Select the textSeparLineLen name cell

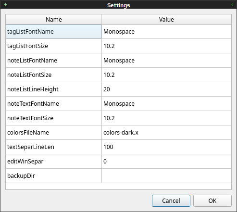(54, 147)
